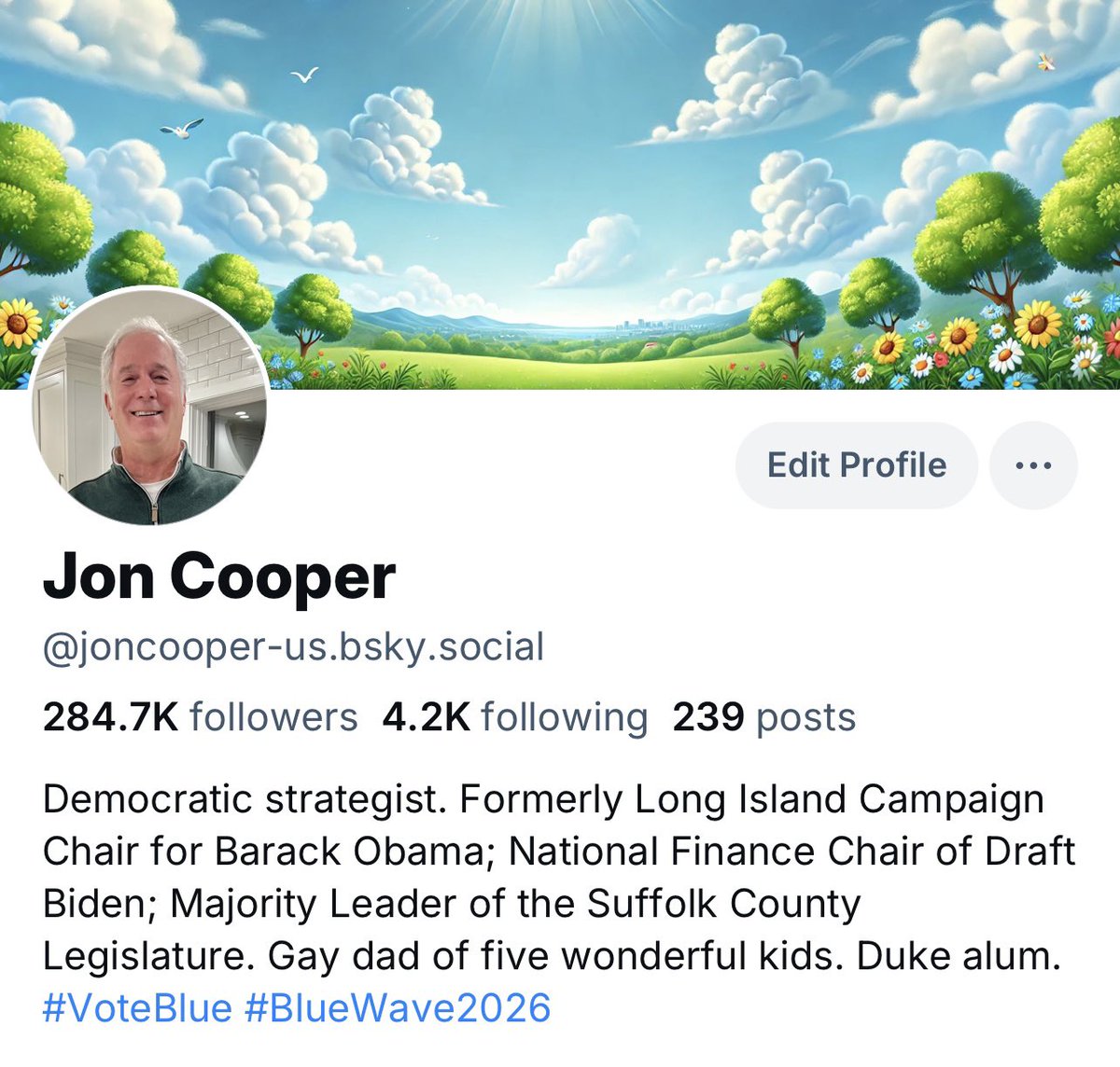Open Jon Cooper's profile avatar photo
The width and height of the screenshot is (1120, 1067).
click(x=149, y=406)
